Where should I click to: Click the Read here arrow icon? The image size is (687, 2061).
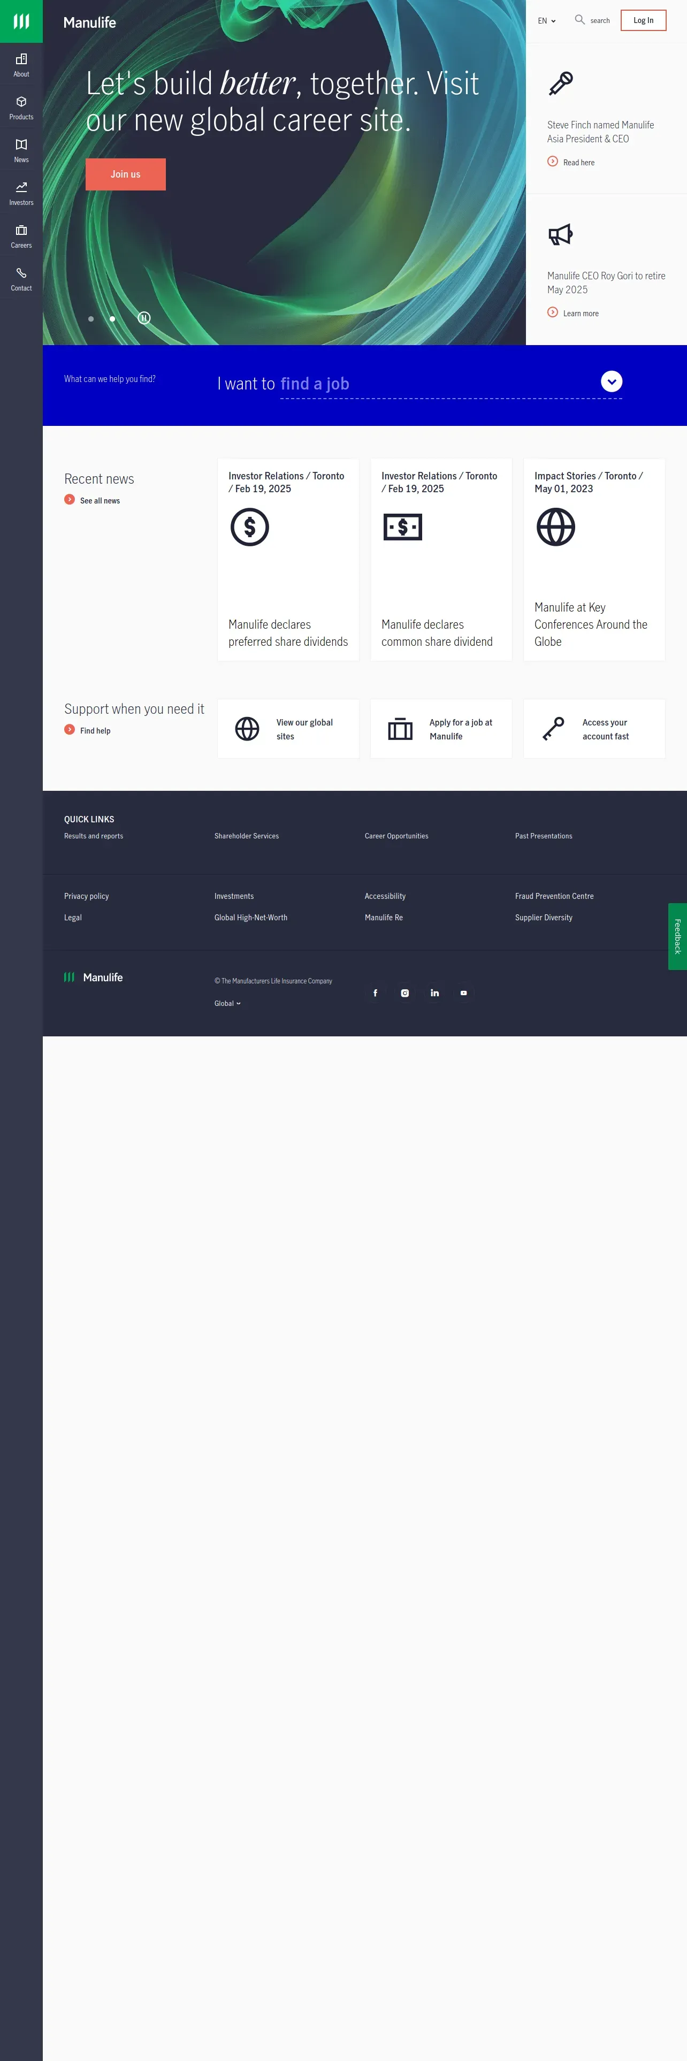click(552, 162)
